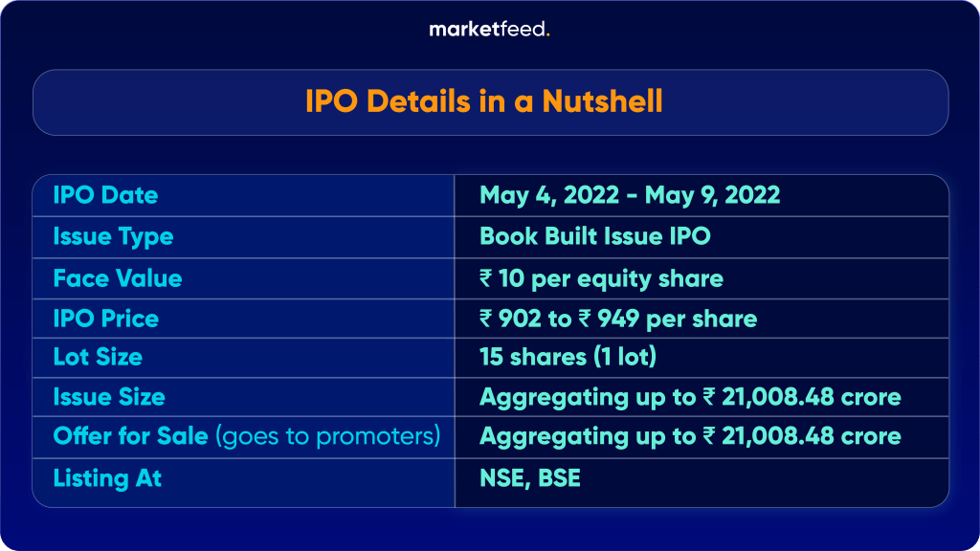Select the 'Issue Size' row label
The width and height of the screenshot is (980, 551).
[x=109, y=397]
